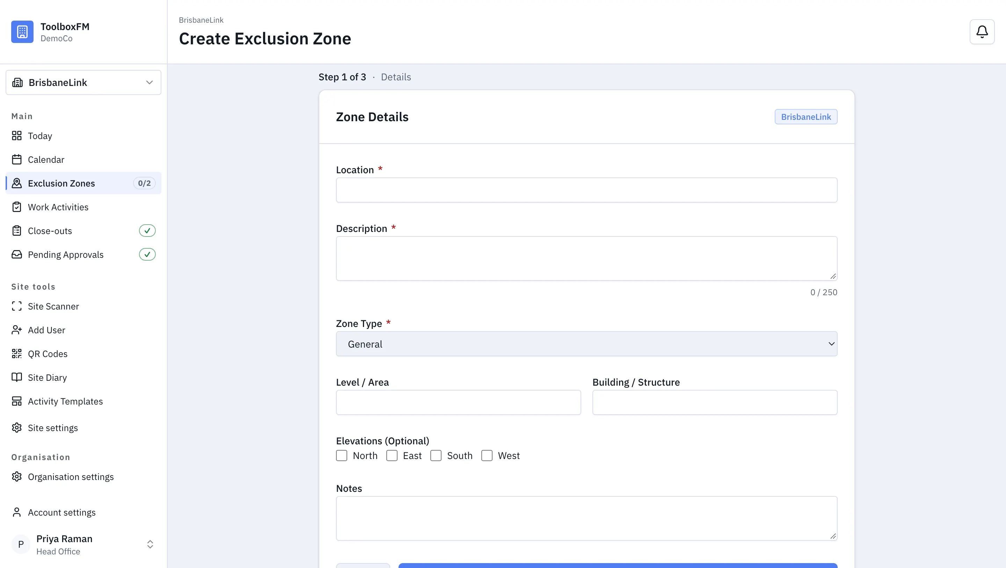
Task: Focus the Level / Area input field
Action: (x=459, y=402)
